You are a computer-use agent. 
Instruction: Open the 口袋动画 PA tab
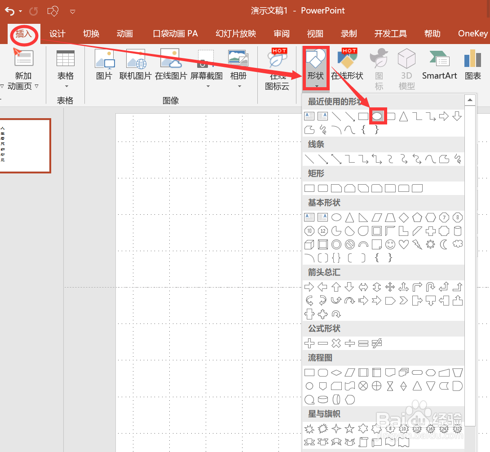coord(175,34)
